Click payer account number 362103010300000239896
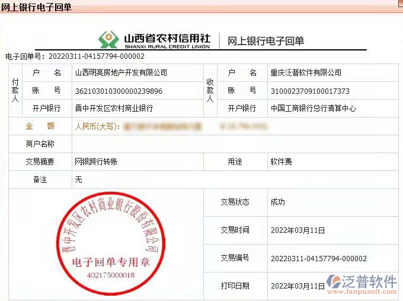This screenshot has width=403, height=301. click(x=119, y=91)
